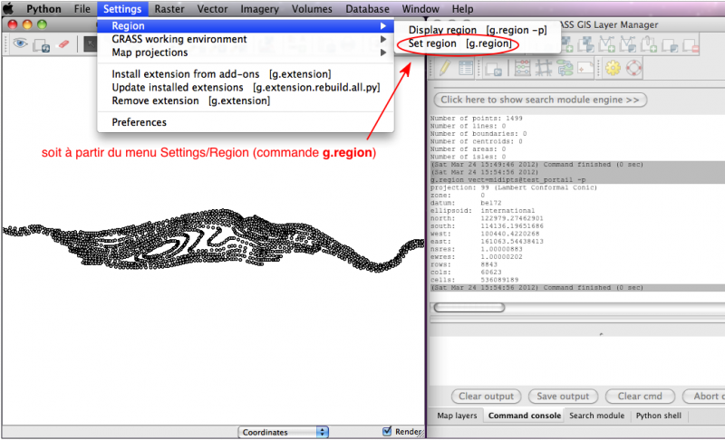Screen dimensions: 725x440
Task: Open help via the lifebuoy icon
Action: (x=633, y=68)
